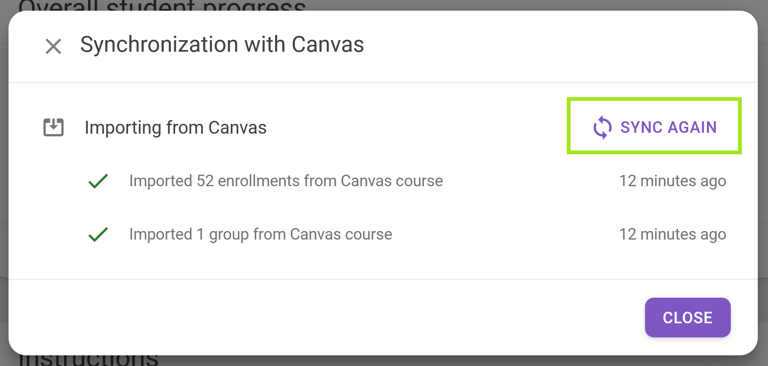Click the import tray icon beside Importing from Canvas

click(x=53, y=127)
